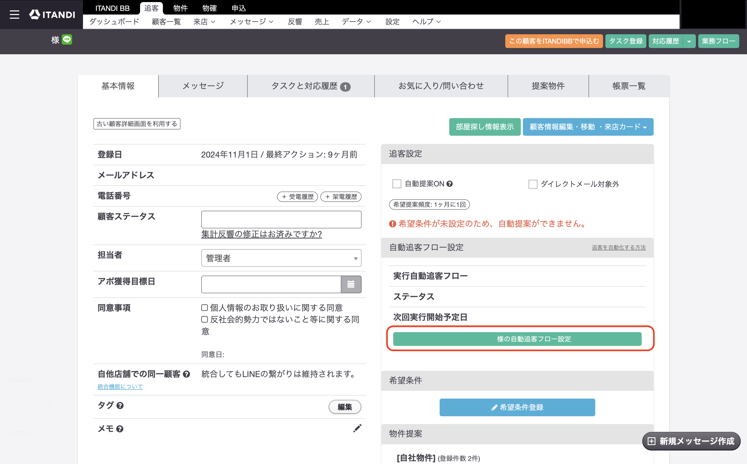Click the help icon next to タグ
This screenshot has height=464, width=747.
(x=120, y=406)
